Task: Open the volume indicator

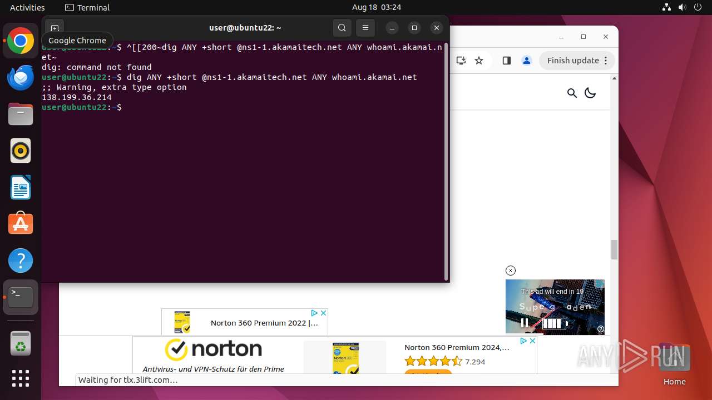Action: coord(682,7)
